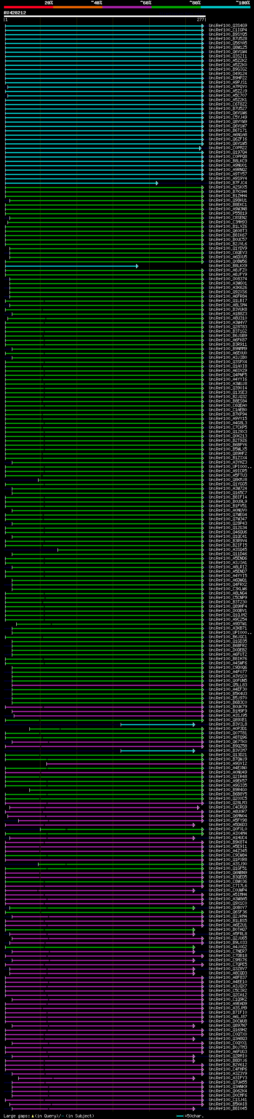Select the UniRef100_Q7WEG4 label
Viewport: 254px width, 1119px height.
(x=228, y=515)
